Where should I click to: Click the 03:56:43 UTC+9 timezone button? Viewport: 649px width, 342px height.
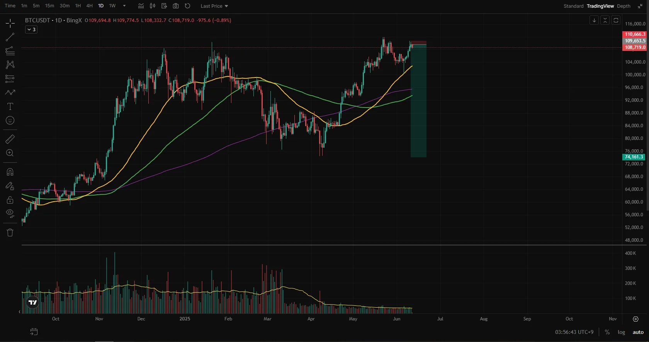tap(574, 332)
